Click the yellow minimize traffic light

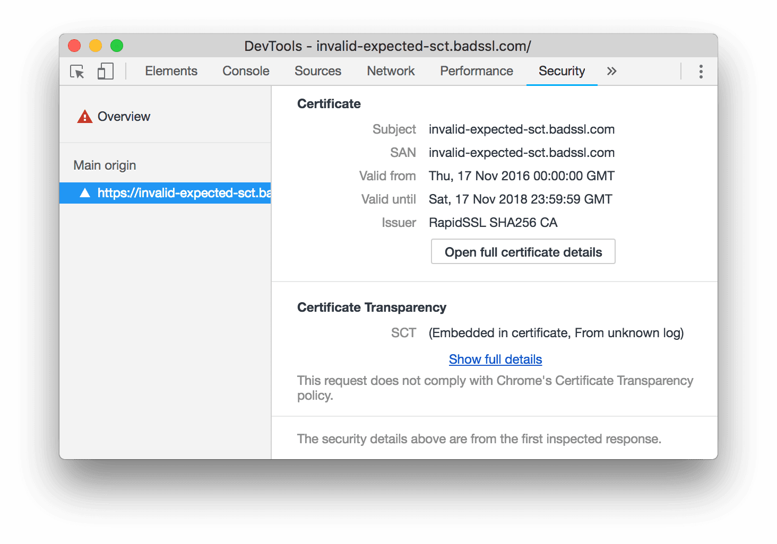95,46
